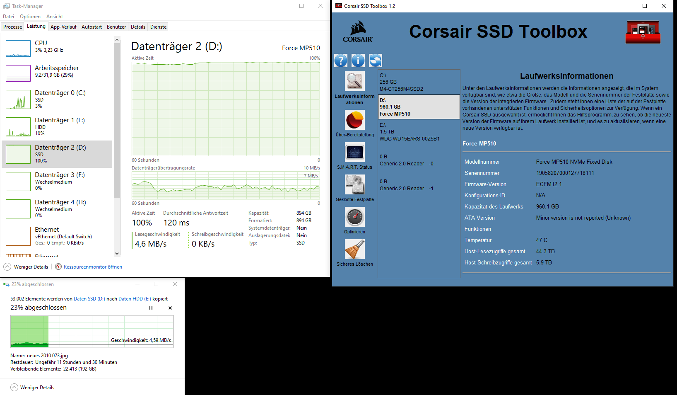This screenshot has width=677, height=395.
Task: Open the Über-Bereitstellung pie chart icon
Action: coord(355,120)
